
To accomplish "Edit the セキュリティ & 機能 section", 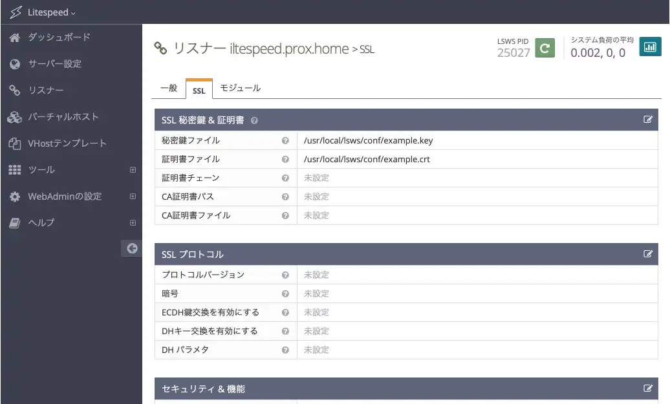I will click(648, 388).
